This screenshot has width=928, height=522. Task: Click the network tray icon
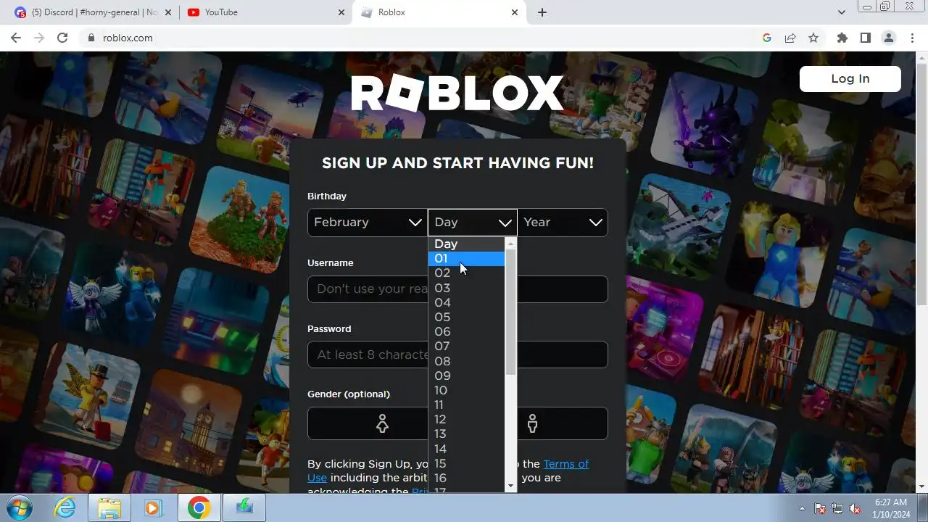point(837,508)
